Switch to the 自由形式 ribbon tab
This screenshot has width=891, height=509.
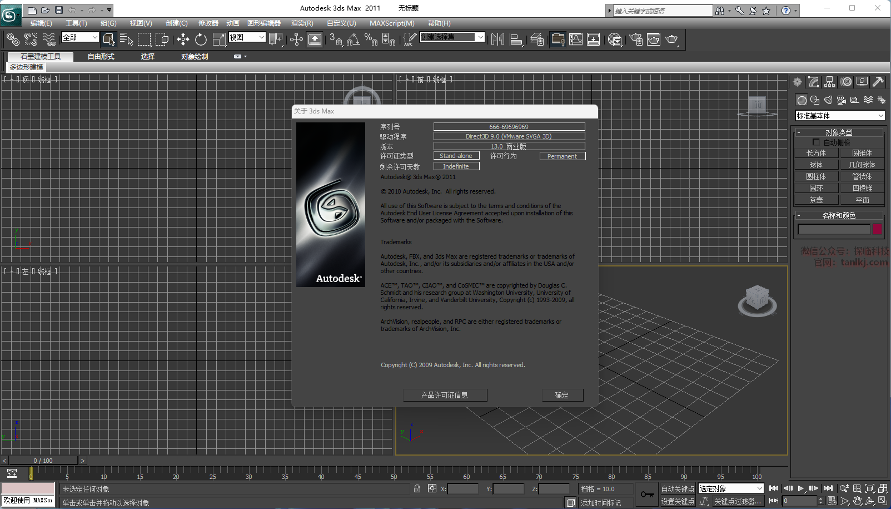tap(101, 57)
